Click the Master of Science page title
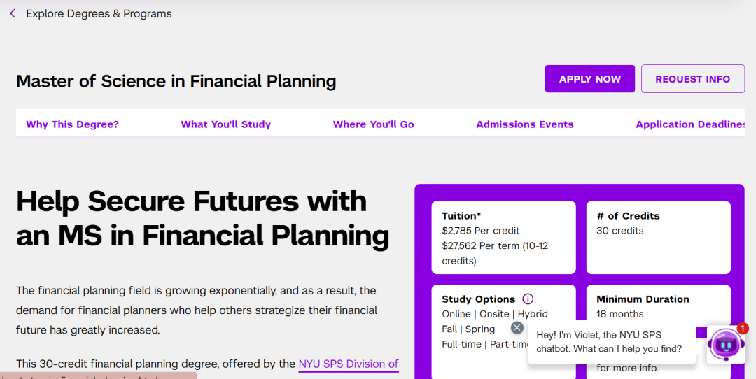This screenshot has height=379, width=756. [176, 81]
